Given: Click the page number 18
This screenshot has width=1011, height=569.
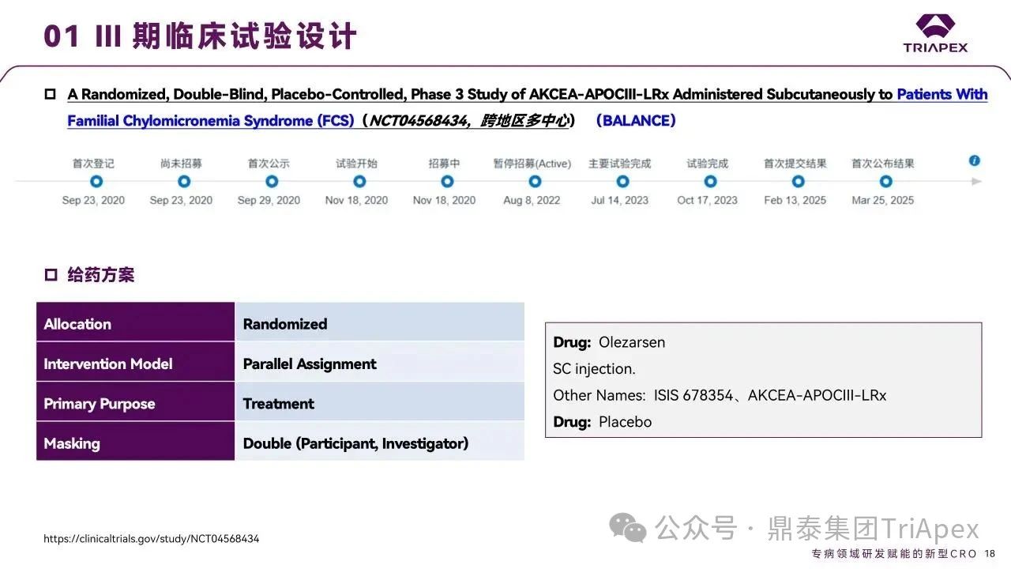Looking at the screenshot, I should [990, 554].
